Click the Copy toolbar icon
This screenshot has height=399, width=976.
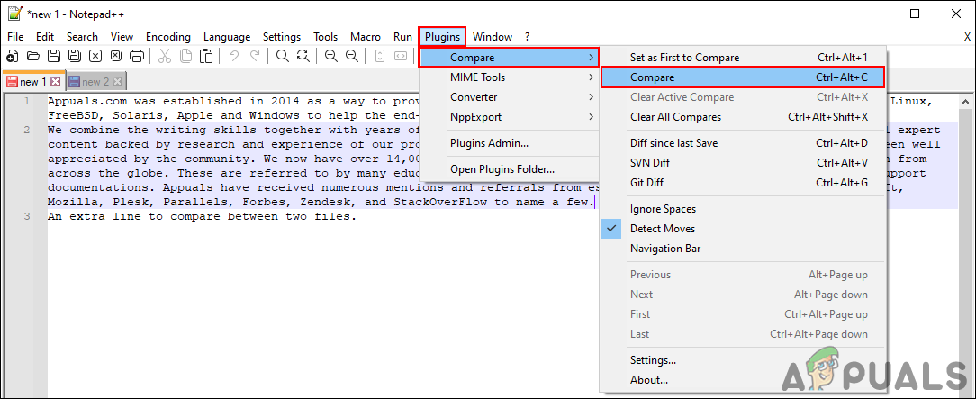pyautogui.click(x=185, y=57)
